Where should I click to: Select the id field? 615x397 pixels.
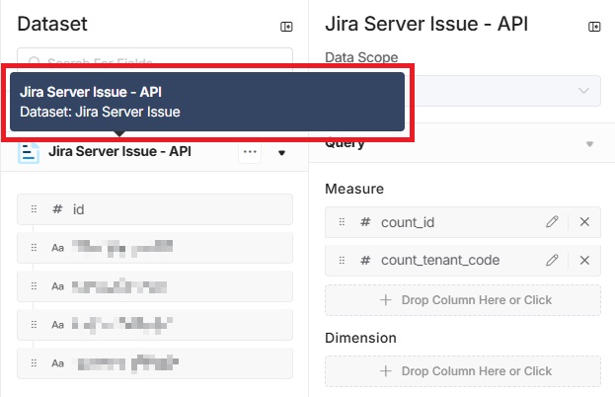click(155, 209)
